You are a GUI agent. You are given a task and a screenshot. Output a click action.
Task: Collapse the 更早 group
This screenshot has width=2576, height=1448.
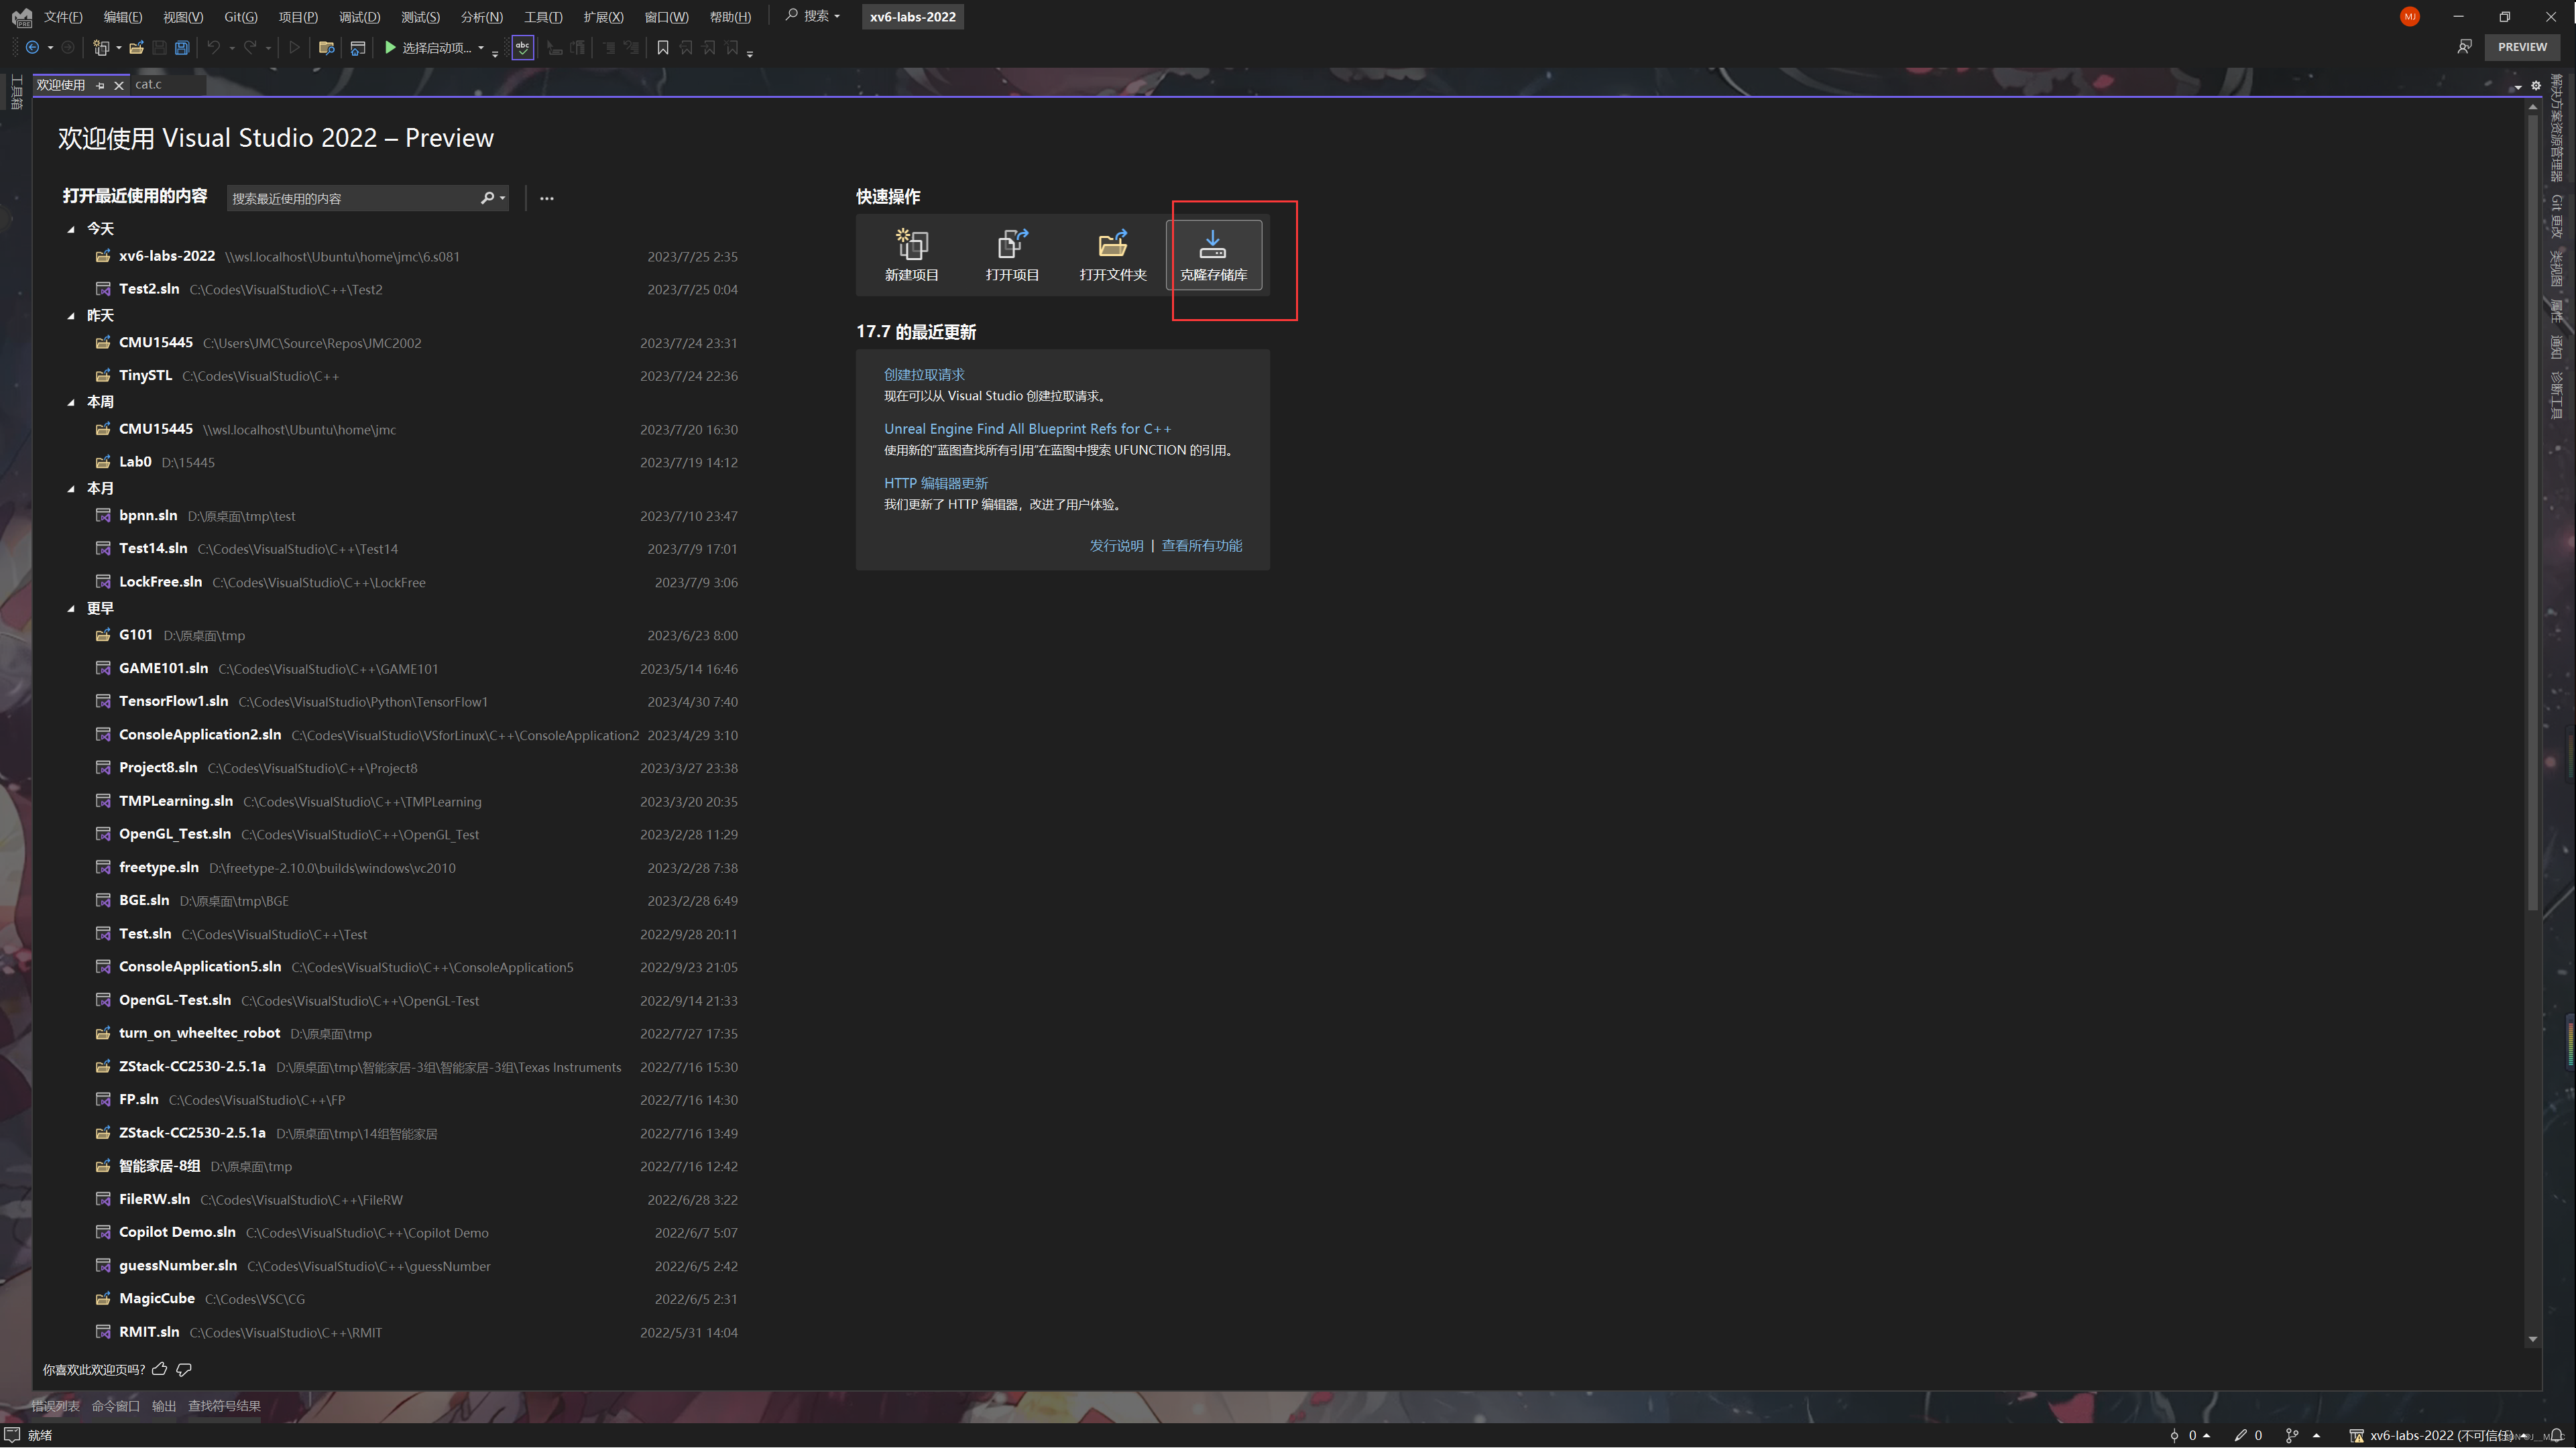(x=71, y=608)
